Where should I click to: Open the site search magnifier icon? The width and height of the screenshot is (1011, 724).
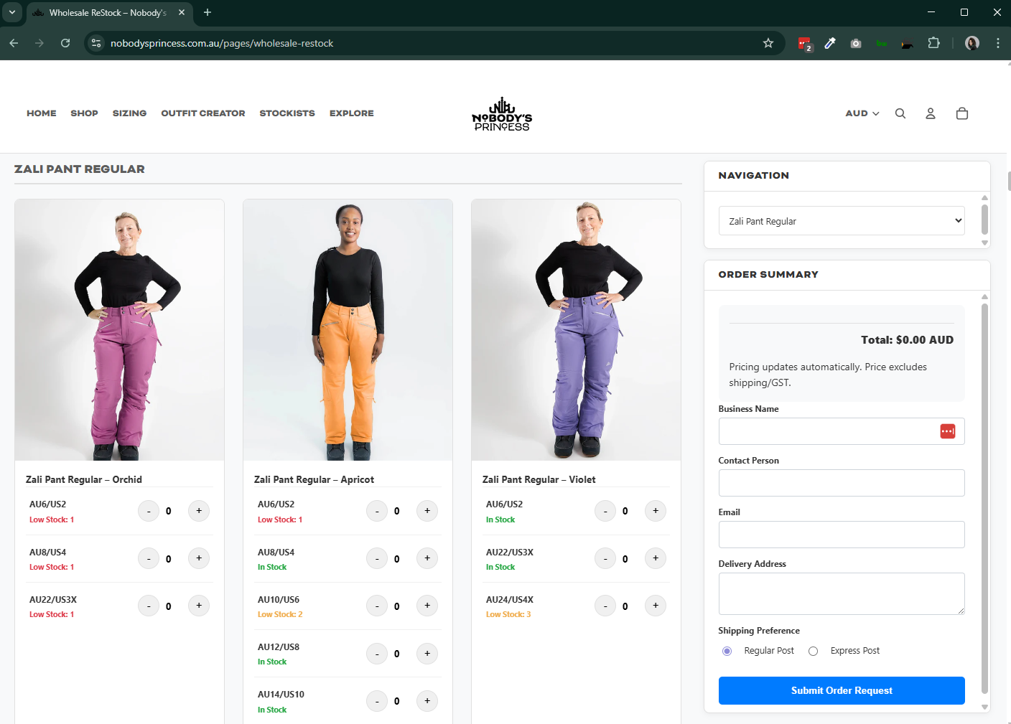(x=900, y=113)
